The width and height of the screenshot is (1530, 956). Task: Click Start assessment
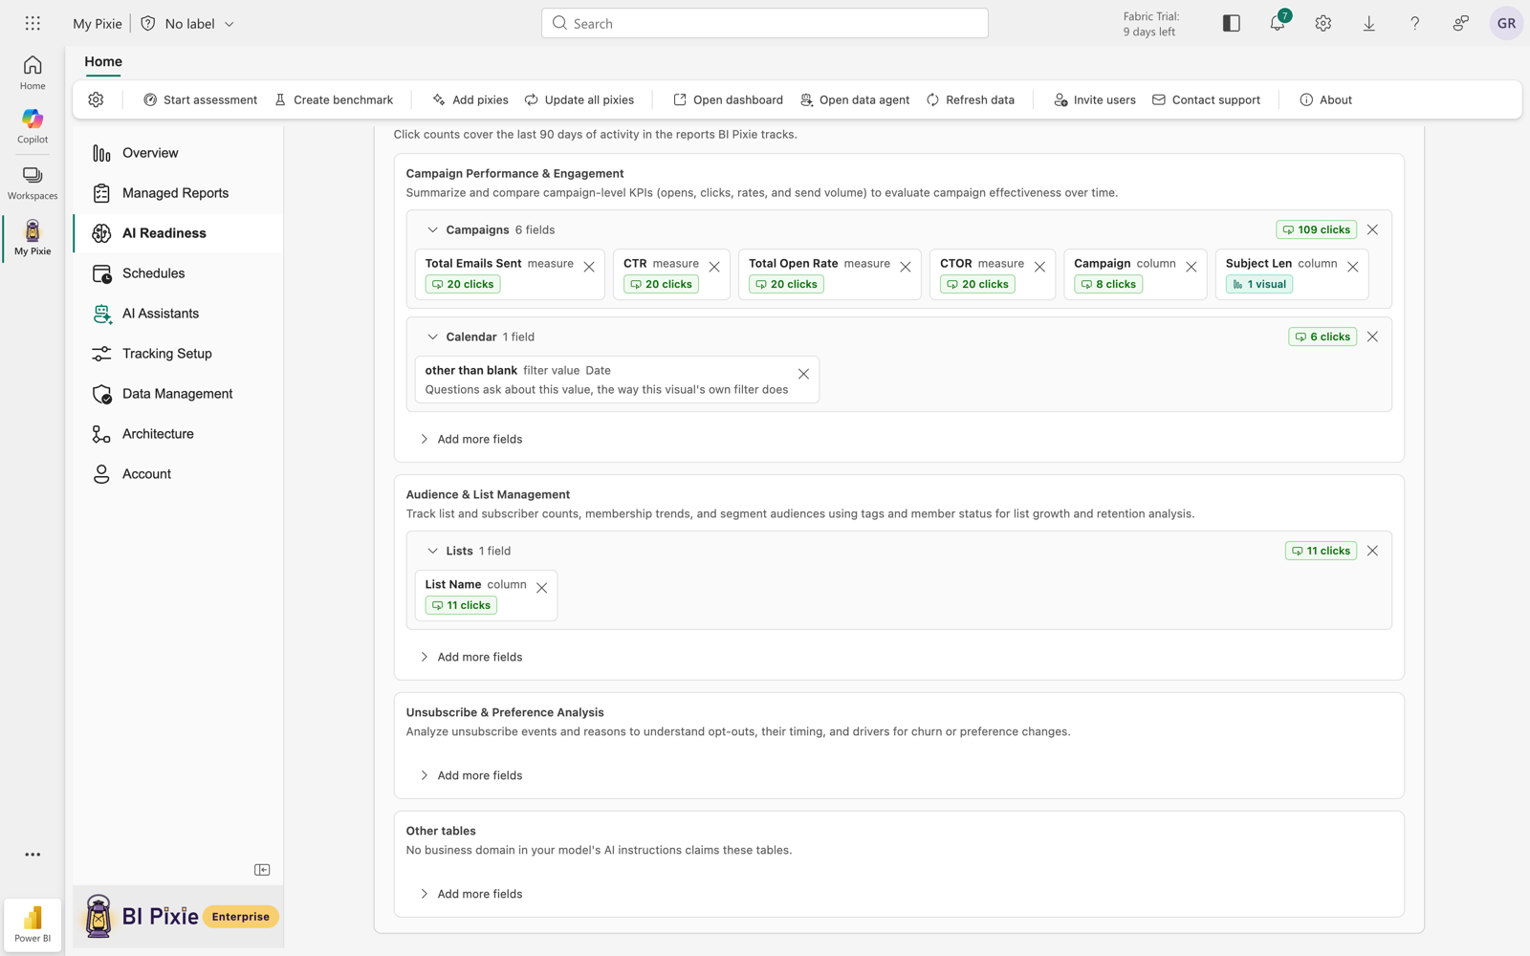(x=200, y=99)
